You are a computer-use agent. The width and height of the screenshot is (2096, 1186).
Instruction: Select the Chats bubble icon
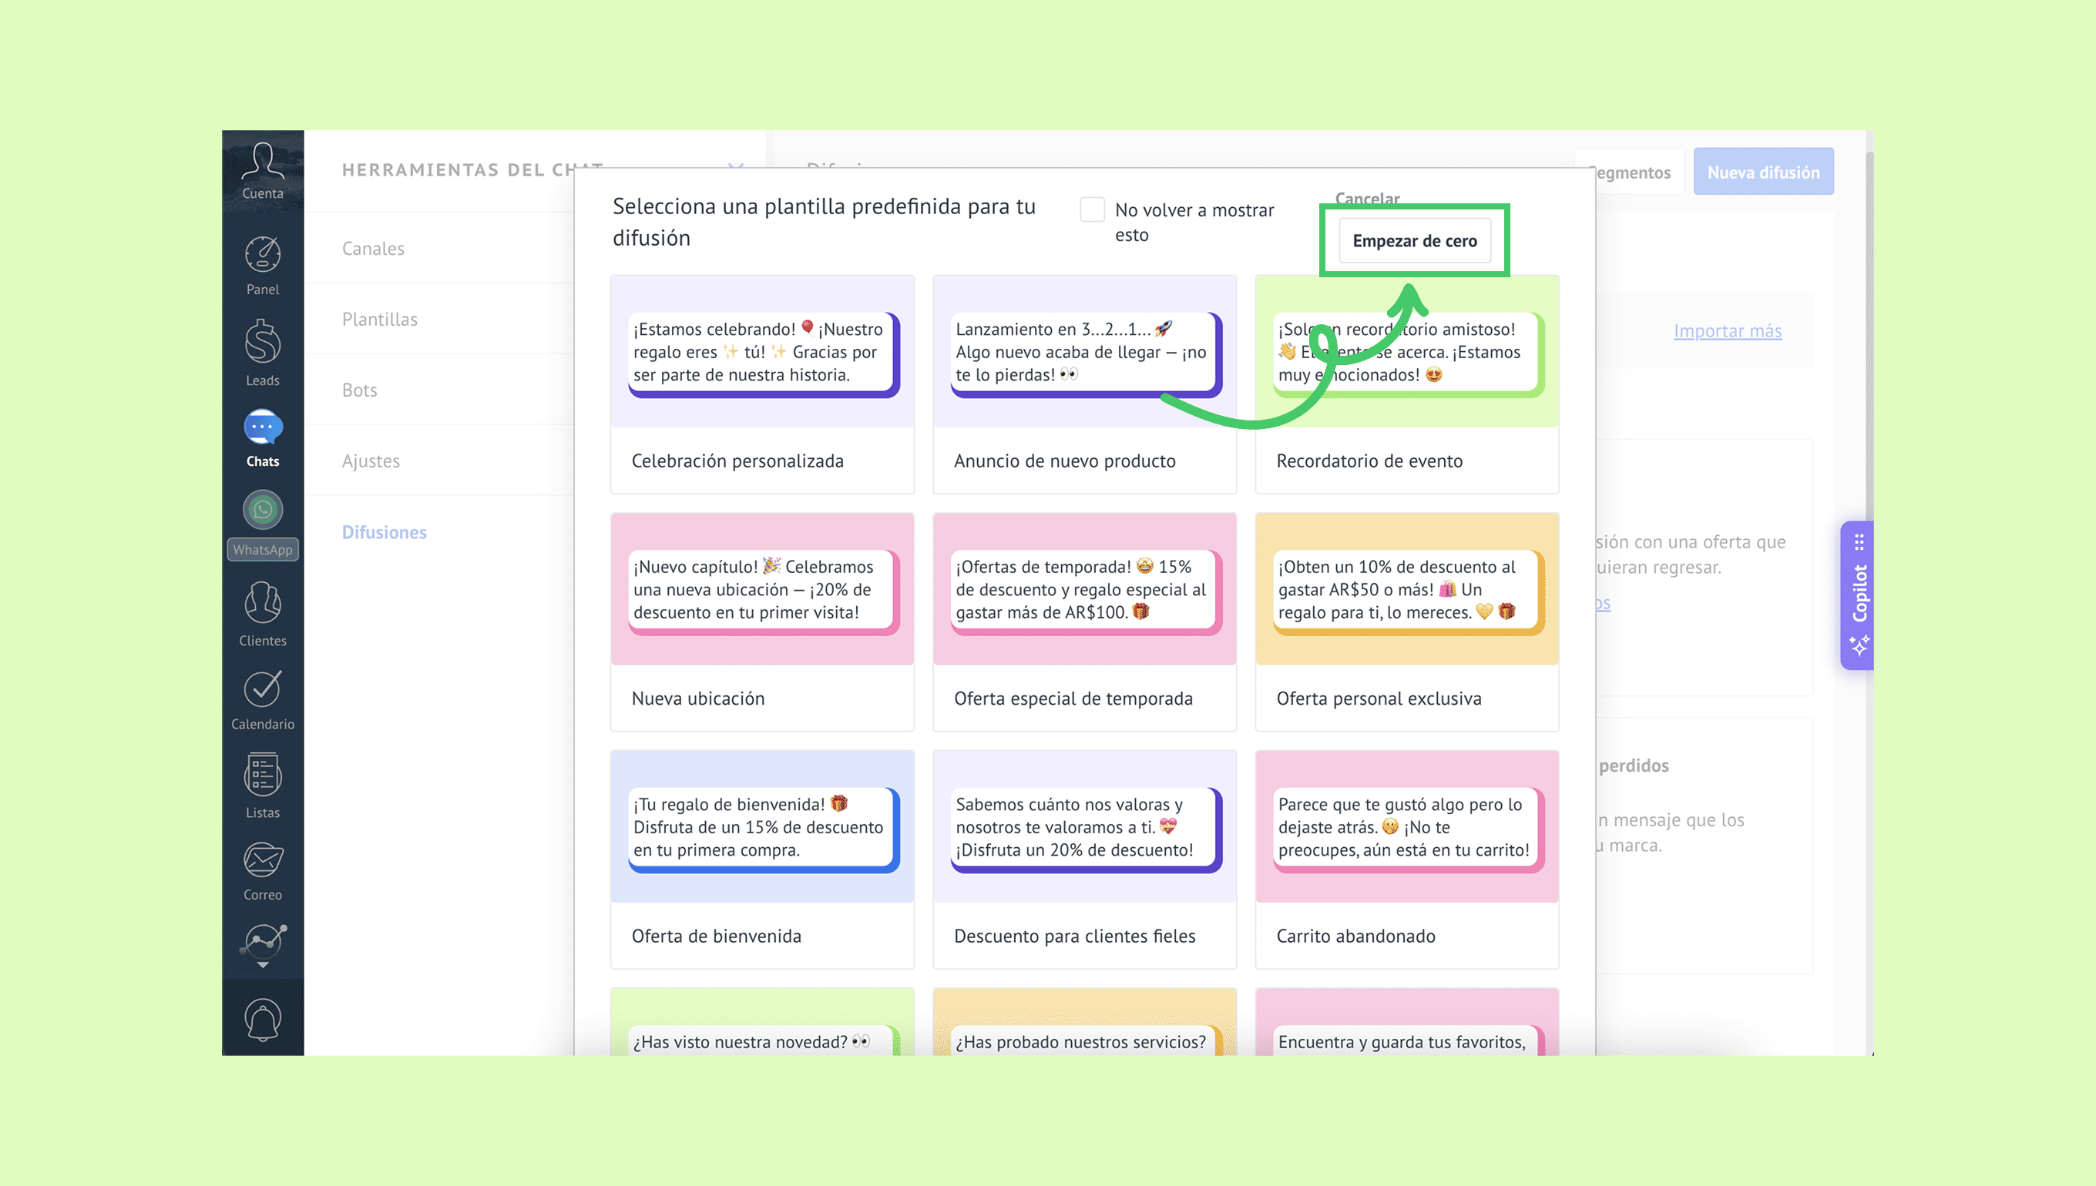(x=263, y=427)
